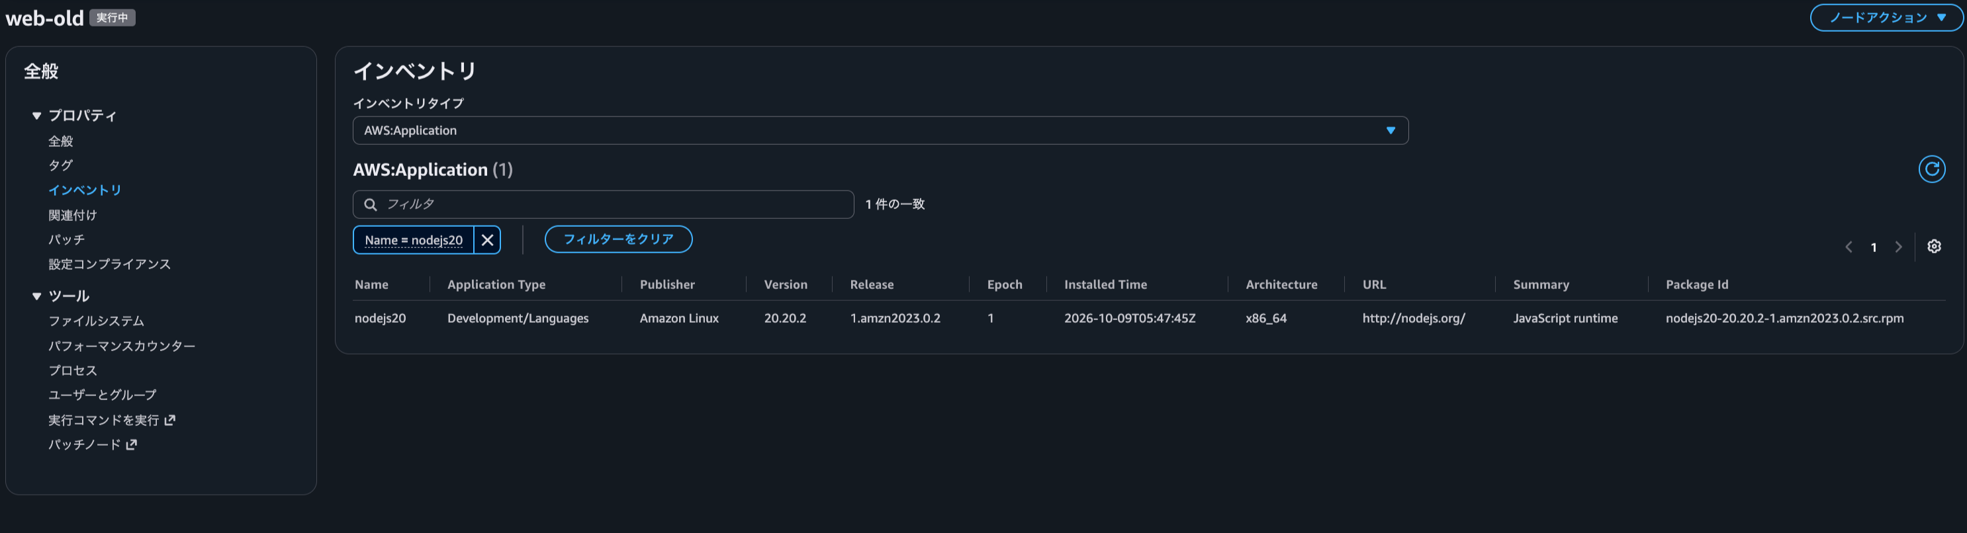Select the nodejs20 name cell
The height and width of the screenshot is (533, 1967).
(381, 318)
